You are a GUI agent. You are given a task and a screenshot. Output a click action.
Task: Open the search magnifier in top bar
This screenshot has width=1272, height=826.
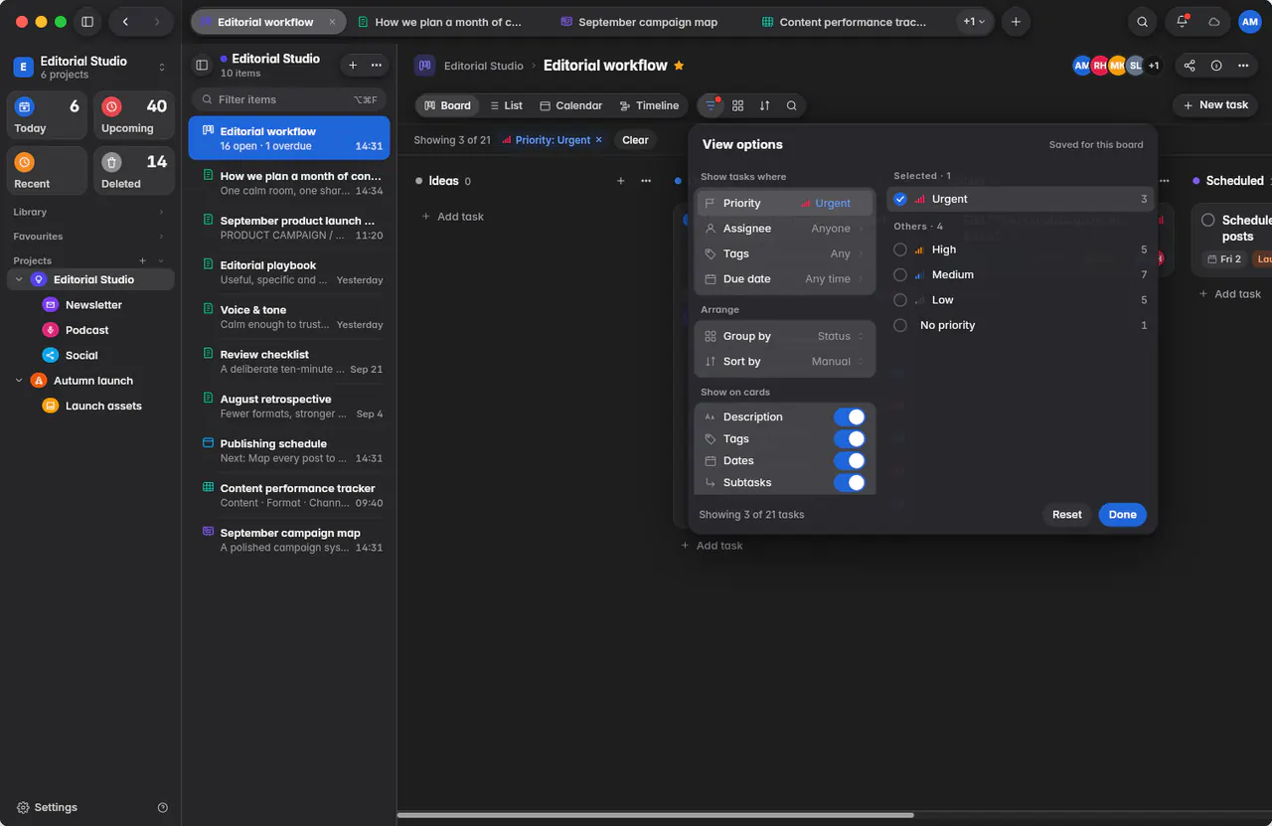(1143, 22)
